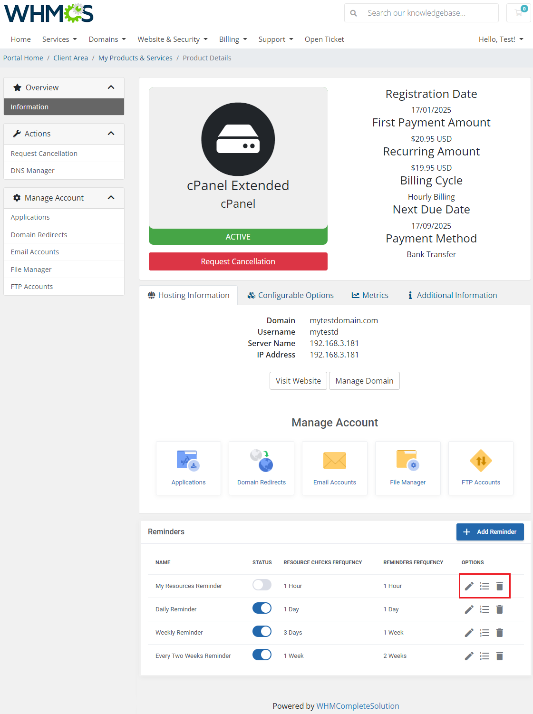
Task: Open Request Cancellation in Actions sidebar
Action: coord(64,154)
